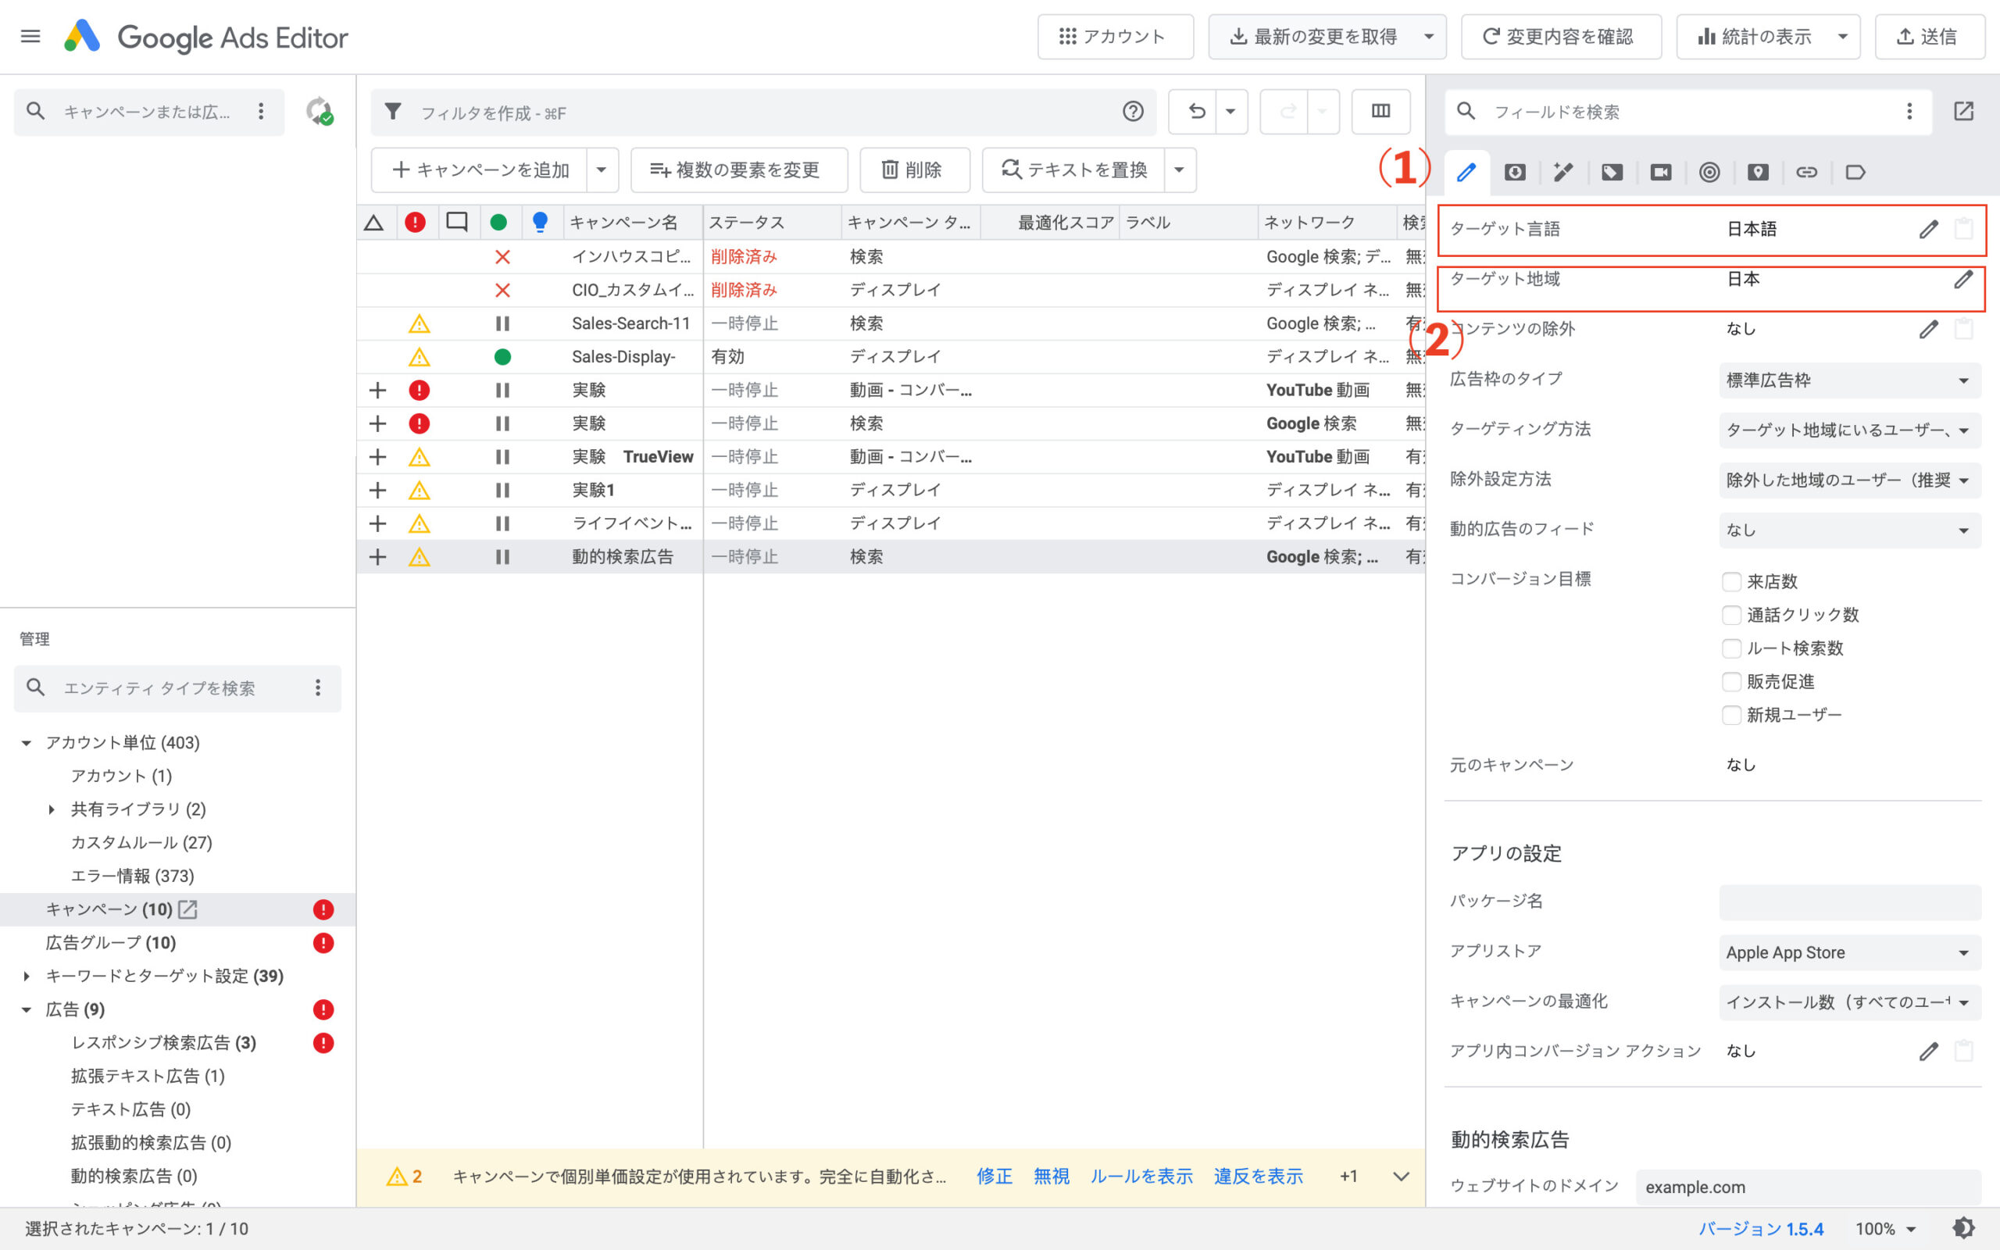
Task: Open the 100% zoom level control
Action: pyautogui.click(x=1884, y=1228)
